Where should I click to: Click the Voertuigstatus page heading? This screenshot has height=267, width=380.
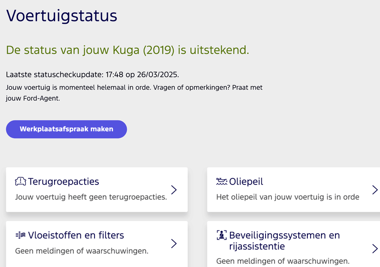62,16
